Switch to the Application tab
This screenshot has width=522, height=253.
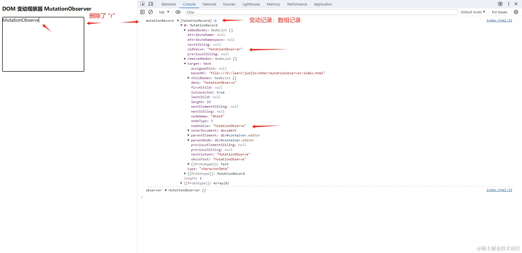click(323, 4)
